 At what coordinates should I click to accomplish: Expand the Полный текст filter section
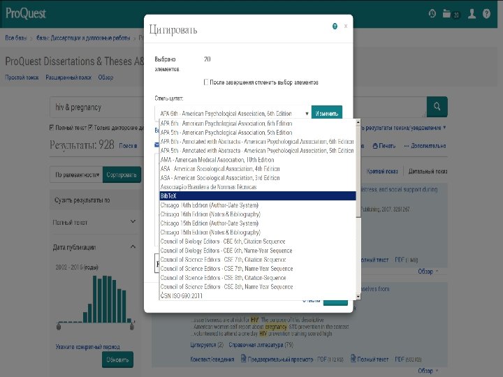click(133, 221)
